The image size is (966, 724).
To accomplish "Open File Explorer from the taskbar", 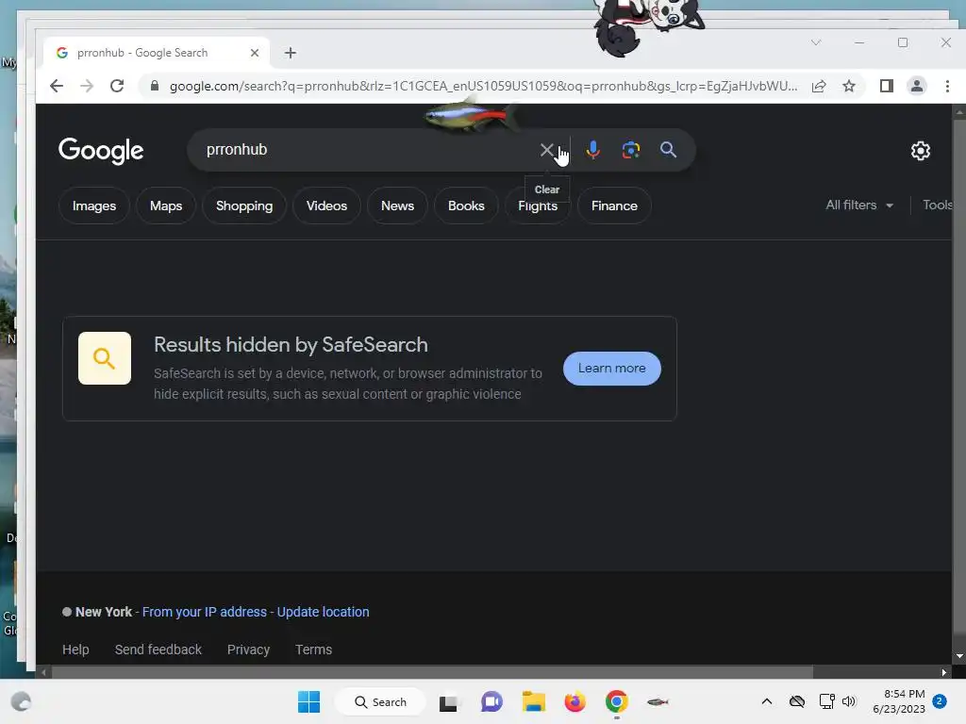I will coord(534,701).
